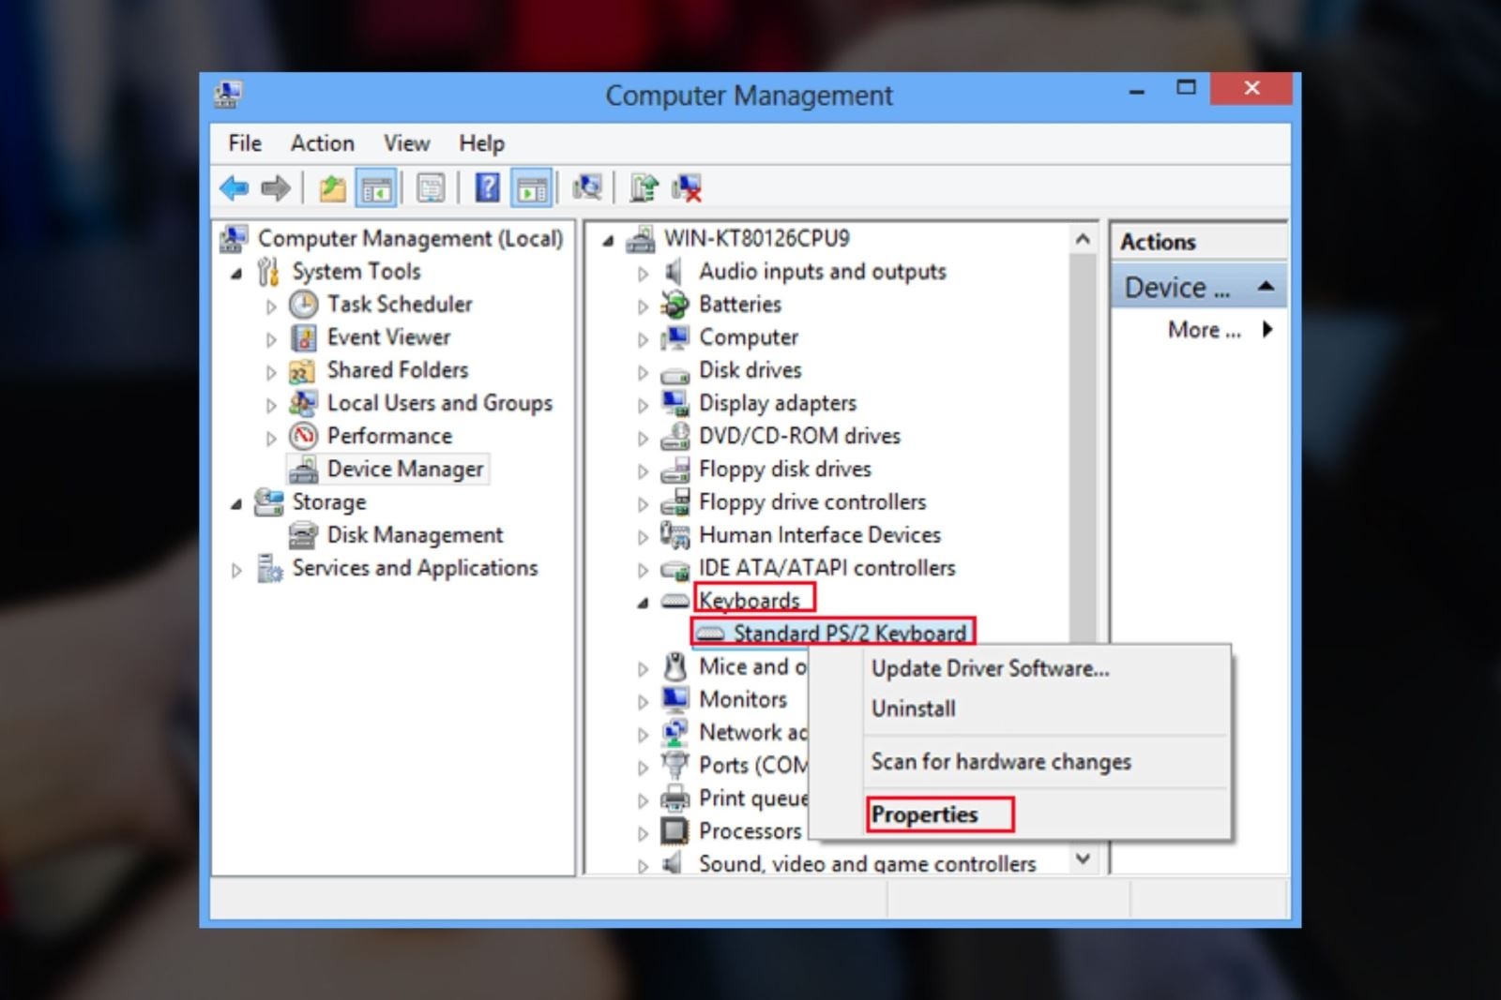Select Disk Management in the tree
The width and height of the screenshot is (1501, 1000).
pos(414,535)
